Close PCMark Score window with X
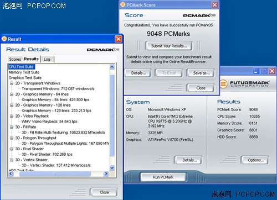277x200 pixels. (214, 4)
